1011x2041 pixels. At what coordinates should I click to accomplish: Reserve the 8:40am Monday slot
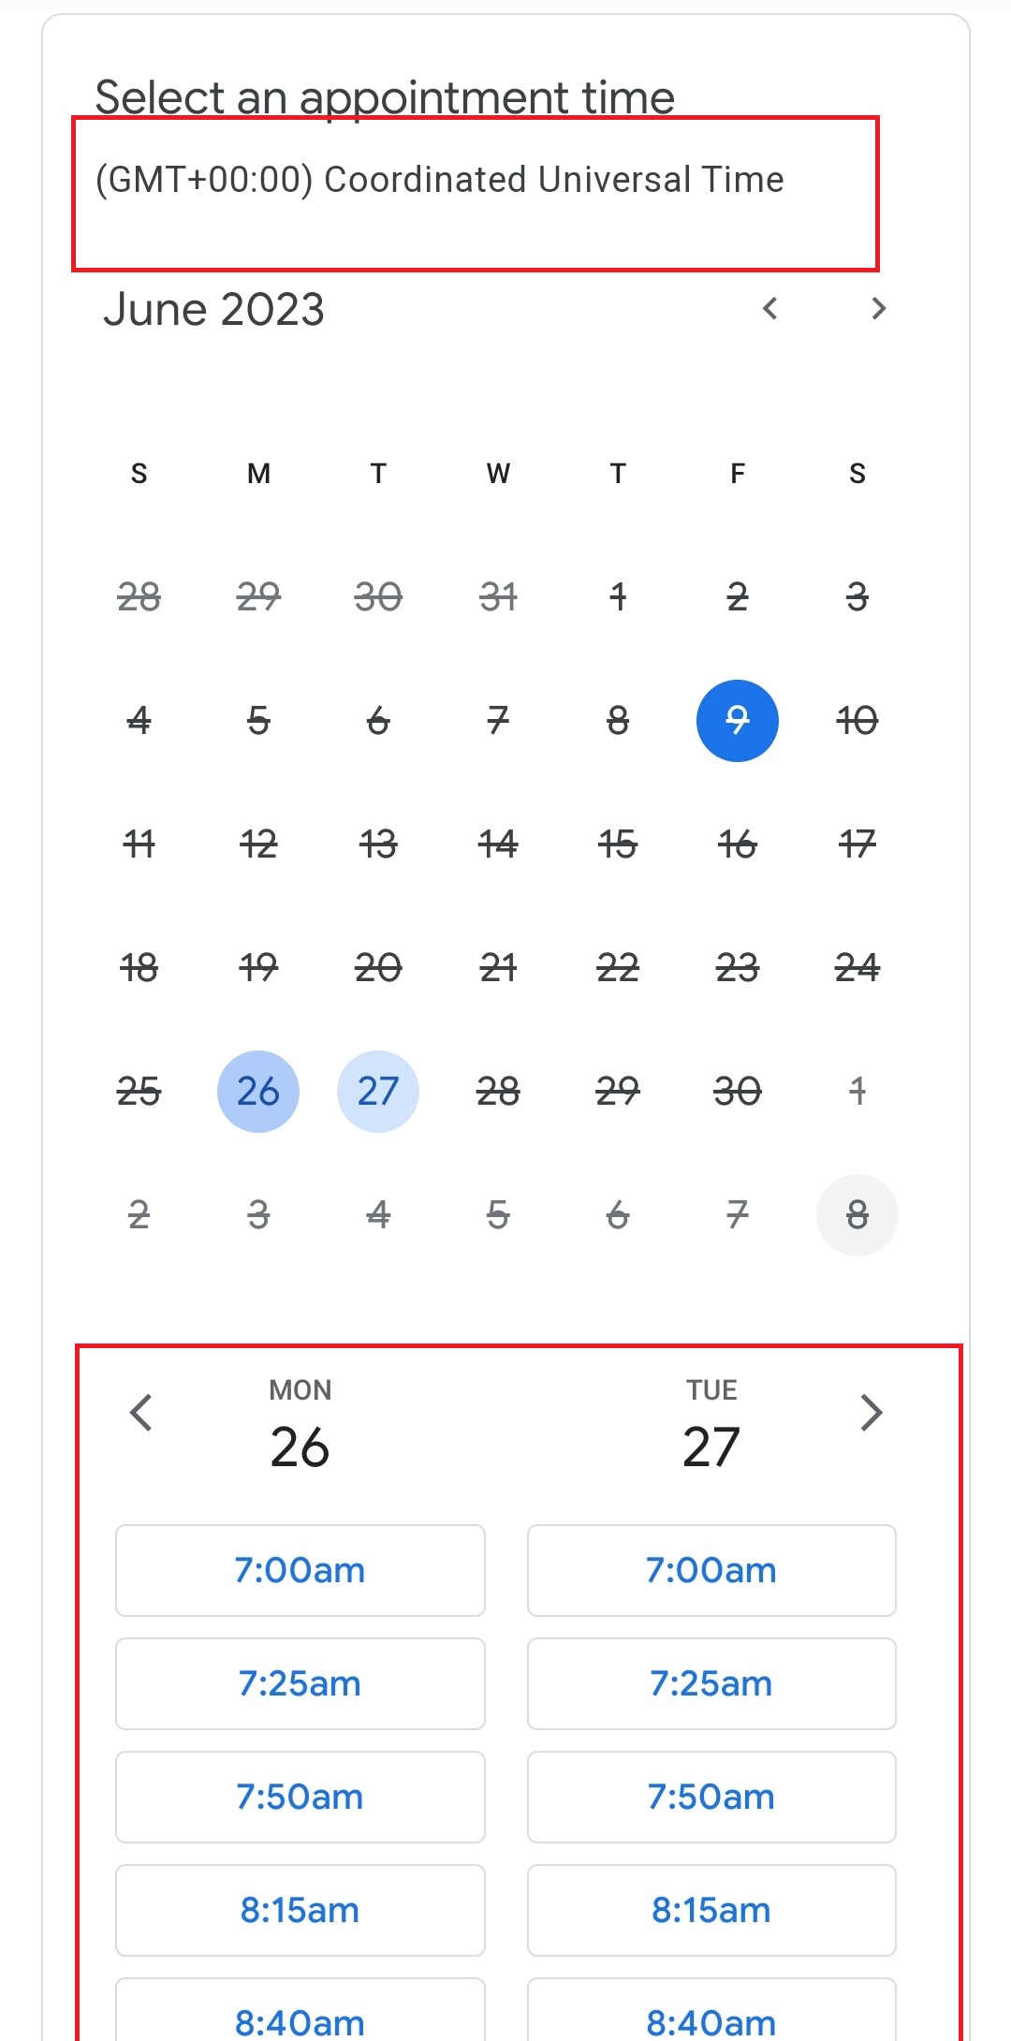300,2015
